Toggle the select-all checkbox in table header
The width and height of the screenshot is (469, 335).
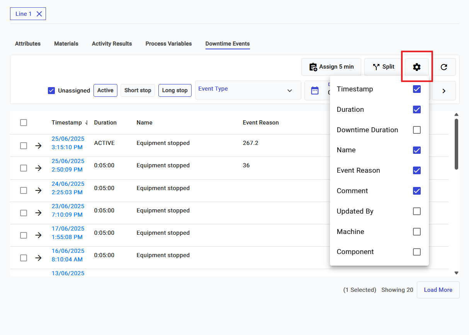tap(24, 123)
